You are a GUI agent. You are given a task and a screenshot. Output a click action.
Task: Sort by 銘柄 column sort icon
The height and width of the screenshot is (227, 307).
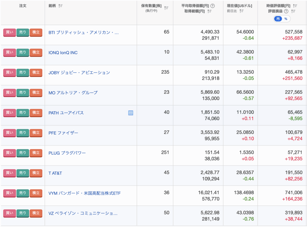(x=60, y=6)
